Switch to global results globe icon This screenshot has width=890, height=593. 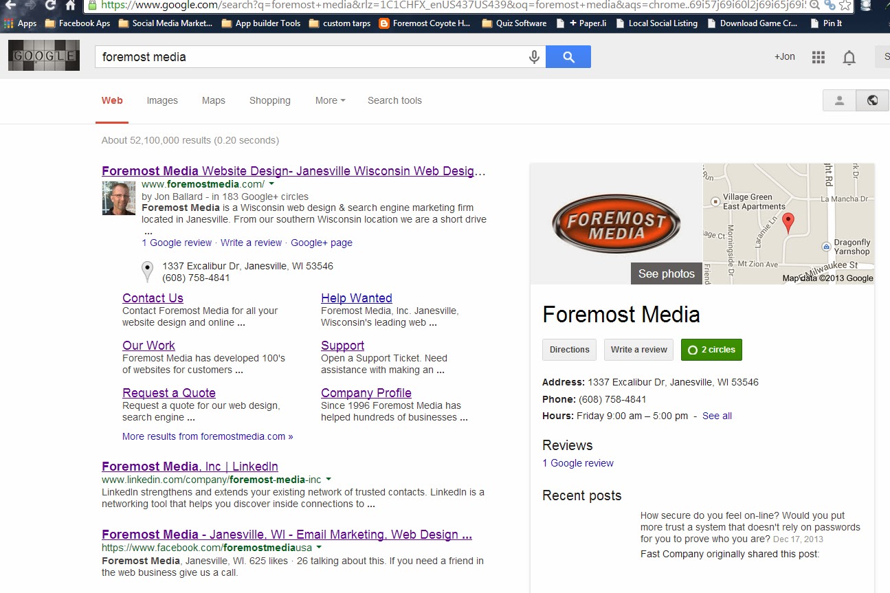pos(872,100)
